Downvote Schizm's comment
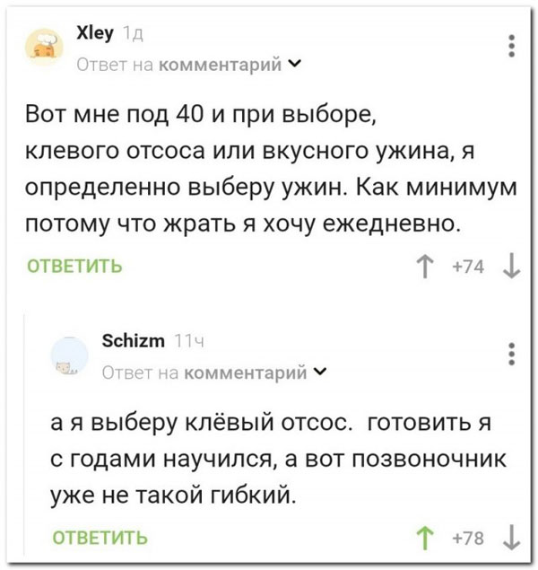Viewport: 538px width, 570px height. point(510,539)
